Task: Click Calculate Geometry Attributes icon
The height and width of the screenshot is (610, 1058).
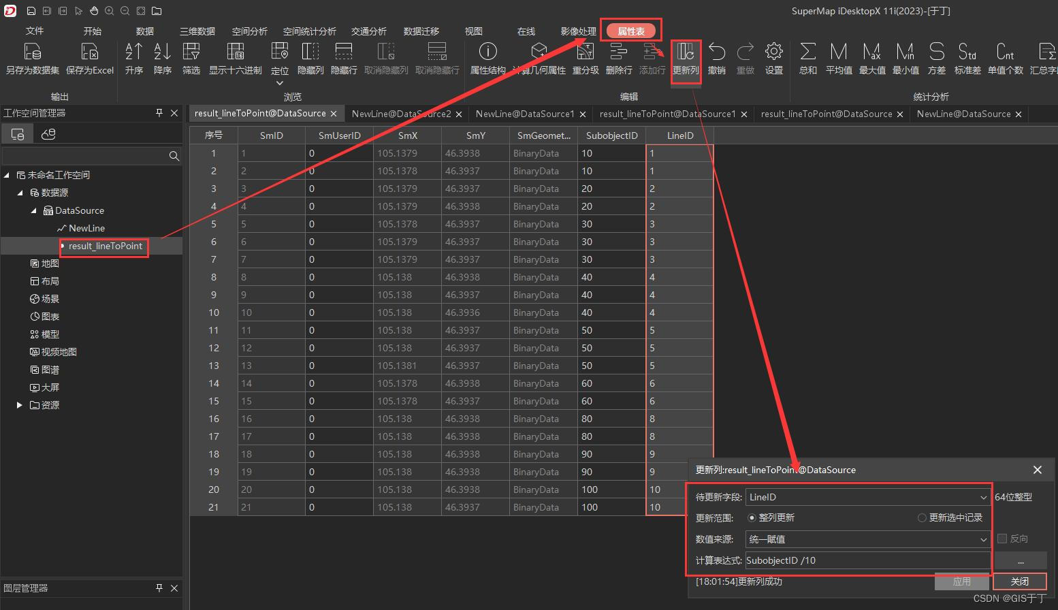Action: [539, 52]
